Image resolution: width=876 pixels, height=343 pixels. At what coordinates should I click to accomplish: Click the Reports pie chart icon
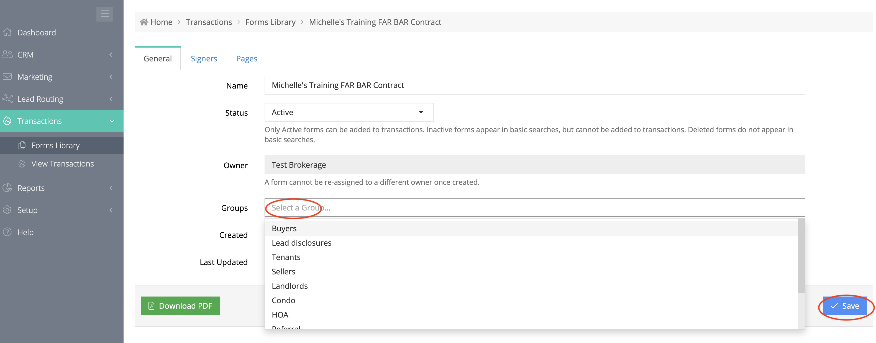(7, 188)
